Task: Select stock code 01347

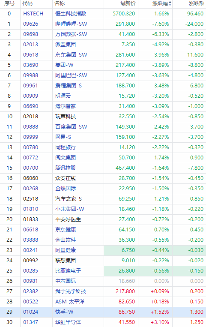Action: (31, 322)
